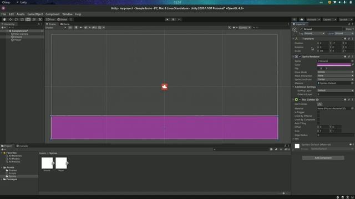Switch to the Console tab
355x199 pixels.
point(22,146)
